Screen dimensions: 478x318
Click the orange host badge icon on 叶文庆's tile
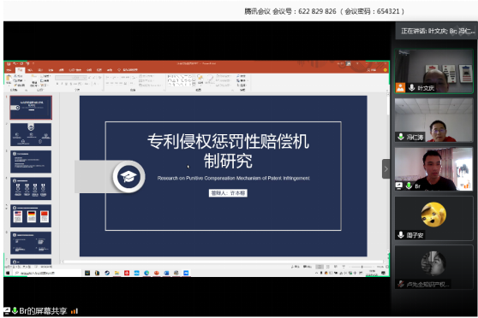[400, 88]
